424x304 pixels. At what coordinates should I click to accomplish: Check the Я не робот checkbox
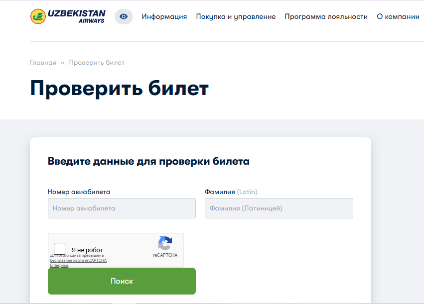point(59,248)
